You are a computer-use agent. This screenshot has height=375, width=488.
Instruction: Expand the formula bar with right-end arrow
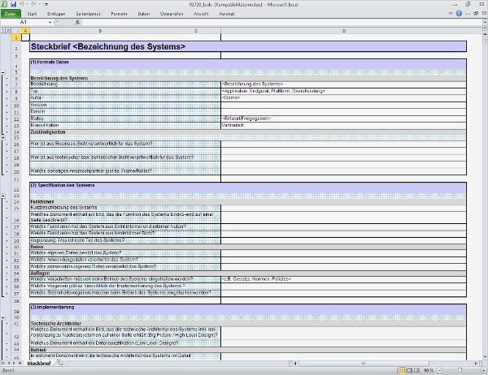(x=485, y=22)
